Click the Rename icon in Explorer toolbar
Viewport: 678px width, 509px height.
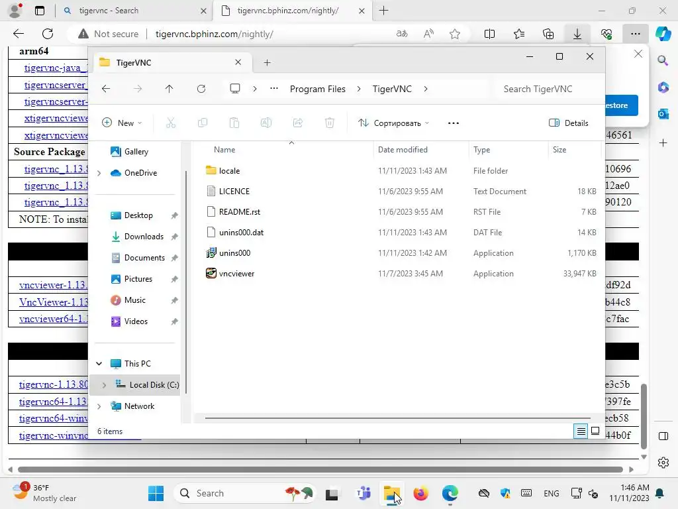pos(266,123)
